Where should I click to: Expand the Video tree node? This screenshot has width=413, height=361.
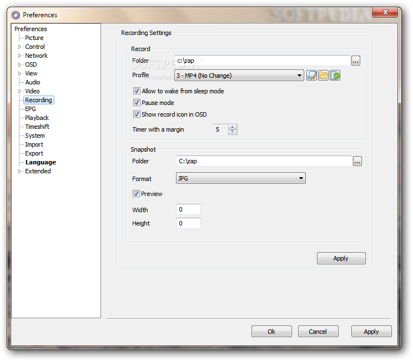coord(19,92)
